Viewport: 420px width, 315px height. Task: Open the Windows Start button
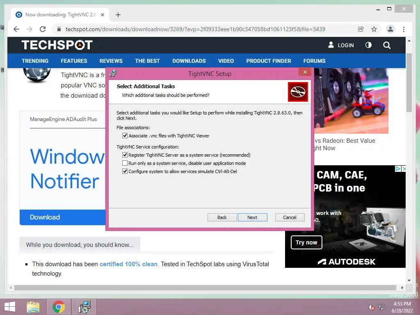[x=10, y=307]
